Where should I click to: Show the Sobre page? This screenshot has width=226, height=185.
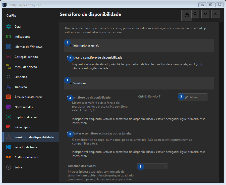(x=31, y=167)
